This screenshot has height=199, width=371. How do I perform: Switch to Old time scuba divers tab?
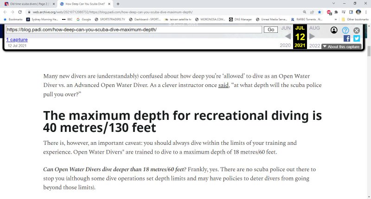(28, 4)
